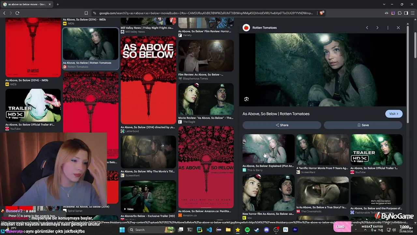Open The Eagle movie review image
Image resolution: width=417 pixels, height=235 pixels.
[x=206, y=99]
